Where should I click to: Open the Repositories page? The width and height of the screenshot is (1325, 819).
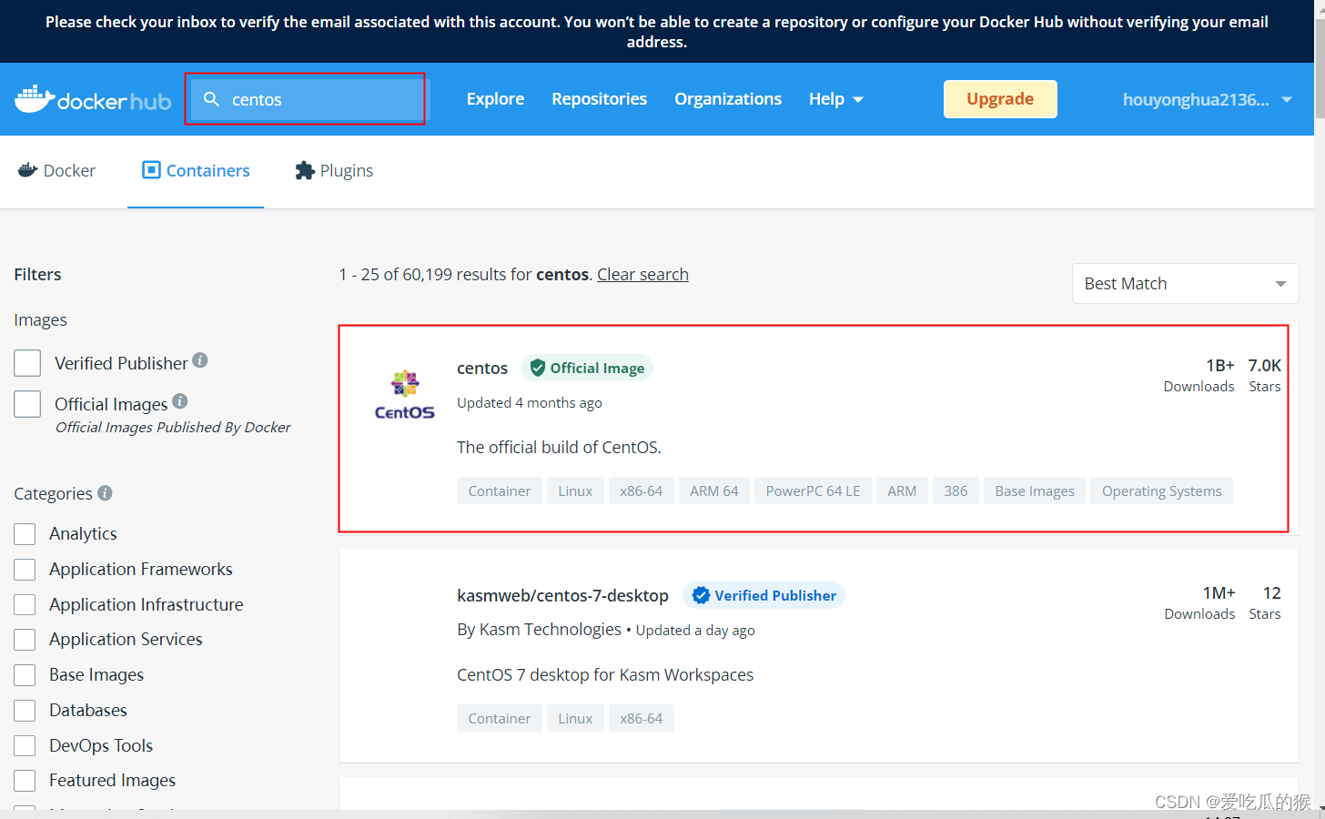pos(599,99)
